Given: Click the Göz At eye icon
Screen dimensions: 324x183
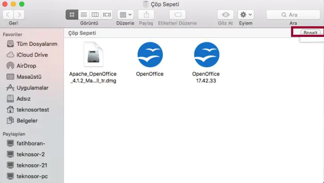Looking at the screenshot, I should 226,15.
